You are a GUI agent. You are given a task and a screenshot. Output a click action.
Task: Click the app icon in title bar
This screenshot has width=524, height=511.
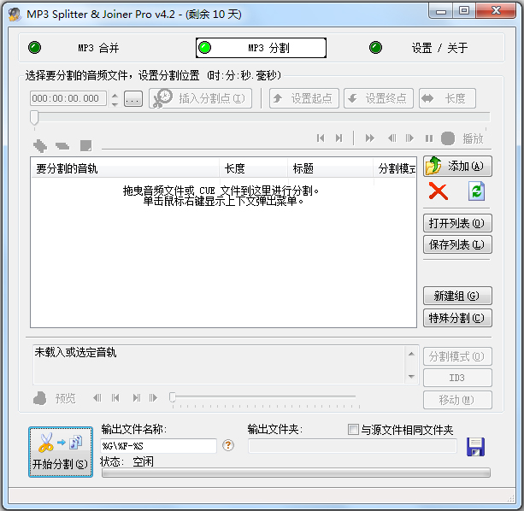pyautogui.click(x=15, y=14)
